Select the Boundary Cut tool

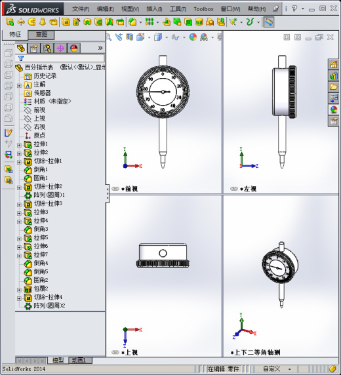tap(120, 22)
